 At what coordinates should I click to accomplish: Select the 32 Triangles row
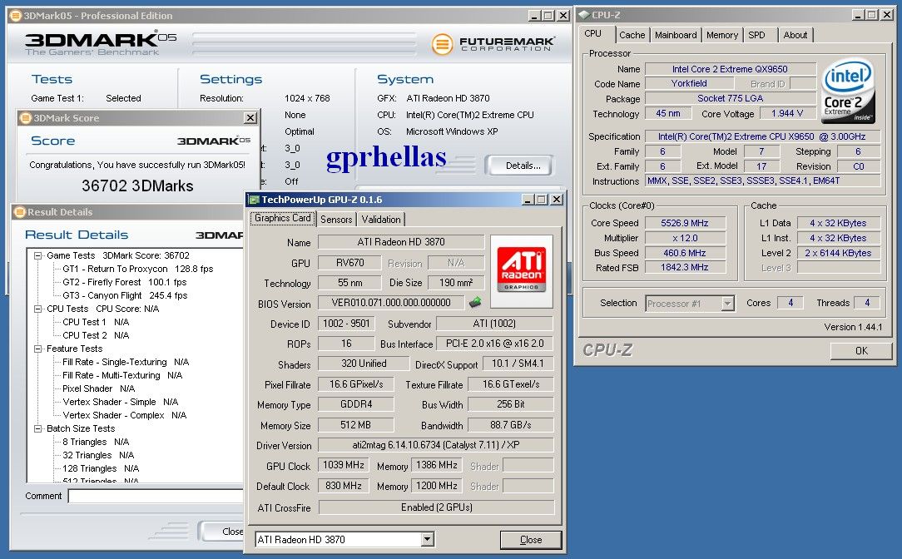pyautogui.click(x=98, y=455)
